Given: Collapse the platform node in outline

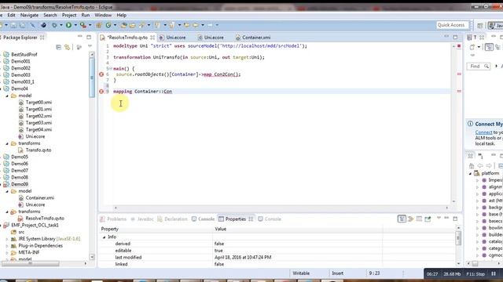Looking at the screenshot, I should (470, 173).
